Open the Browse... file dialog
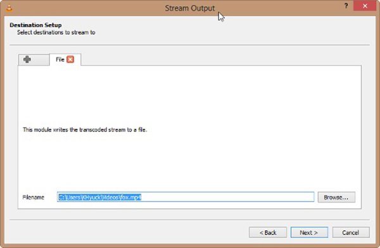This screenshot has width=380, height=248. coord(336,197)
